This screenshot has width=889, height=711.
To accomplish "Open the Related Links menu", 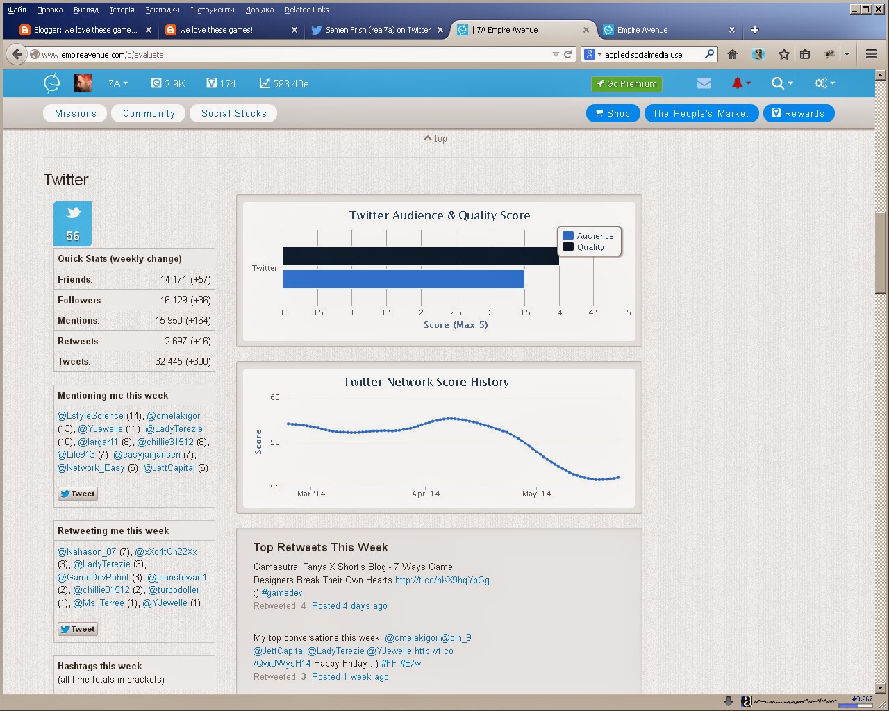I will click(307, 10).
